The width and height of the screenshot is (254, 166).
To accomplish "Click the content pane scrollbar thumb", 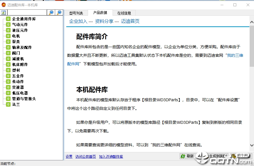I will pyautogui.click(x=252, y=46).
